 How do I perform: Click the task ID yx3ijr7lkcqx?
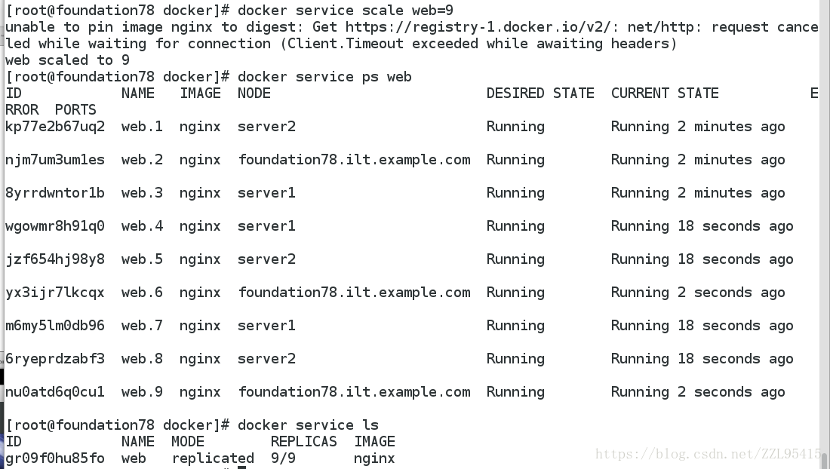55,293
